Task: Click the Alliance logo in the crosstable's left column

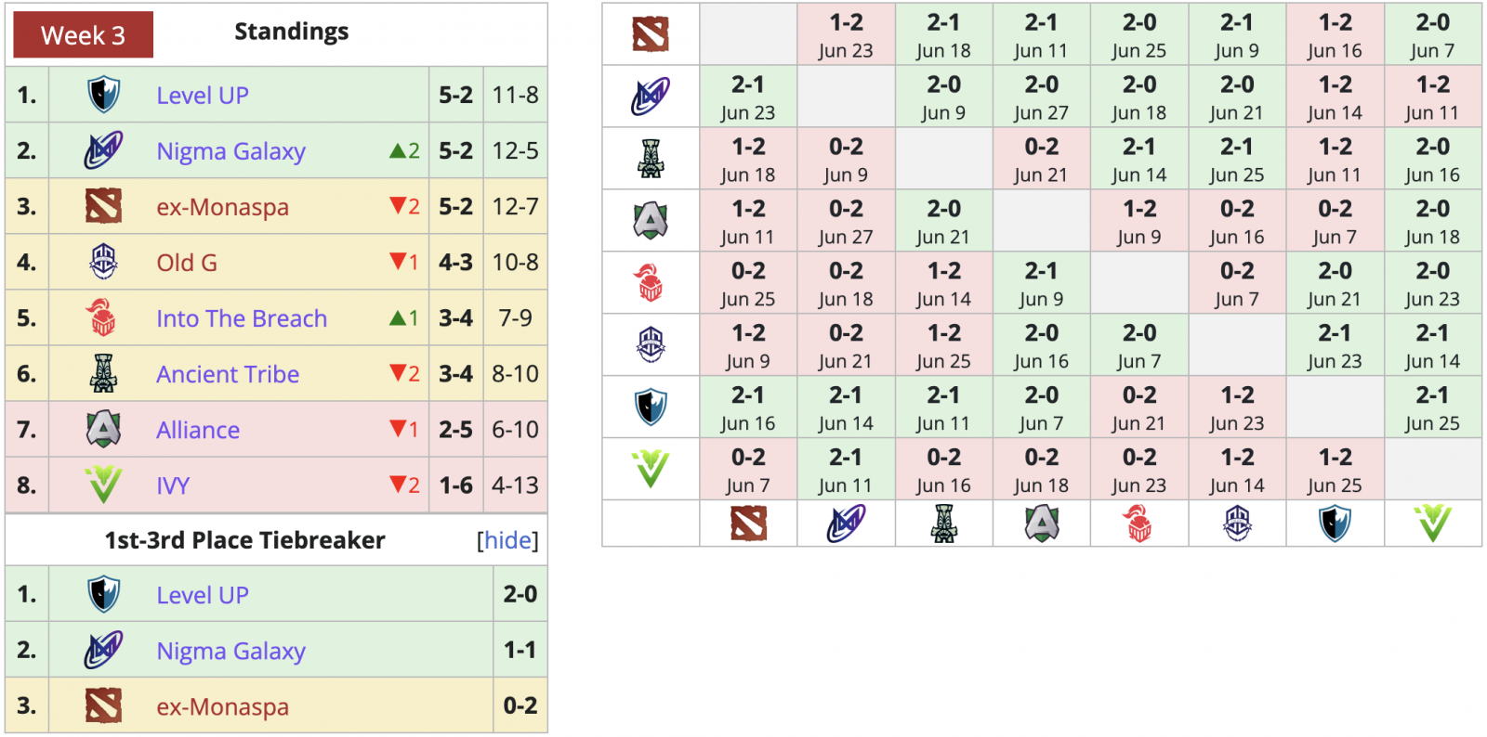Action: click(651, 221)
